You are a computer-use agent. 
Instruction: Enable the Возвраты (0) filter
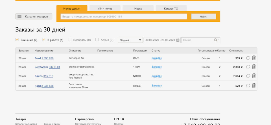(x=70, y=40)
